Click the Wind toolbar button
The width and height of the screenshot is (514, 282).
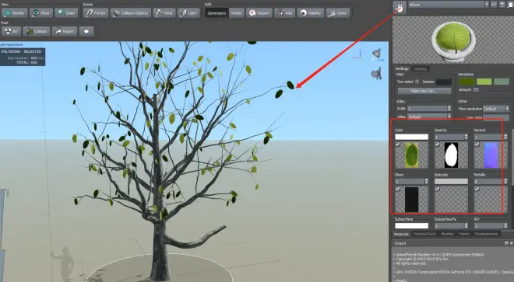point(164,13)
